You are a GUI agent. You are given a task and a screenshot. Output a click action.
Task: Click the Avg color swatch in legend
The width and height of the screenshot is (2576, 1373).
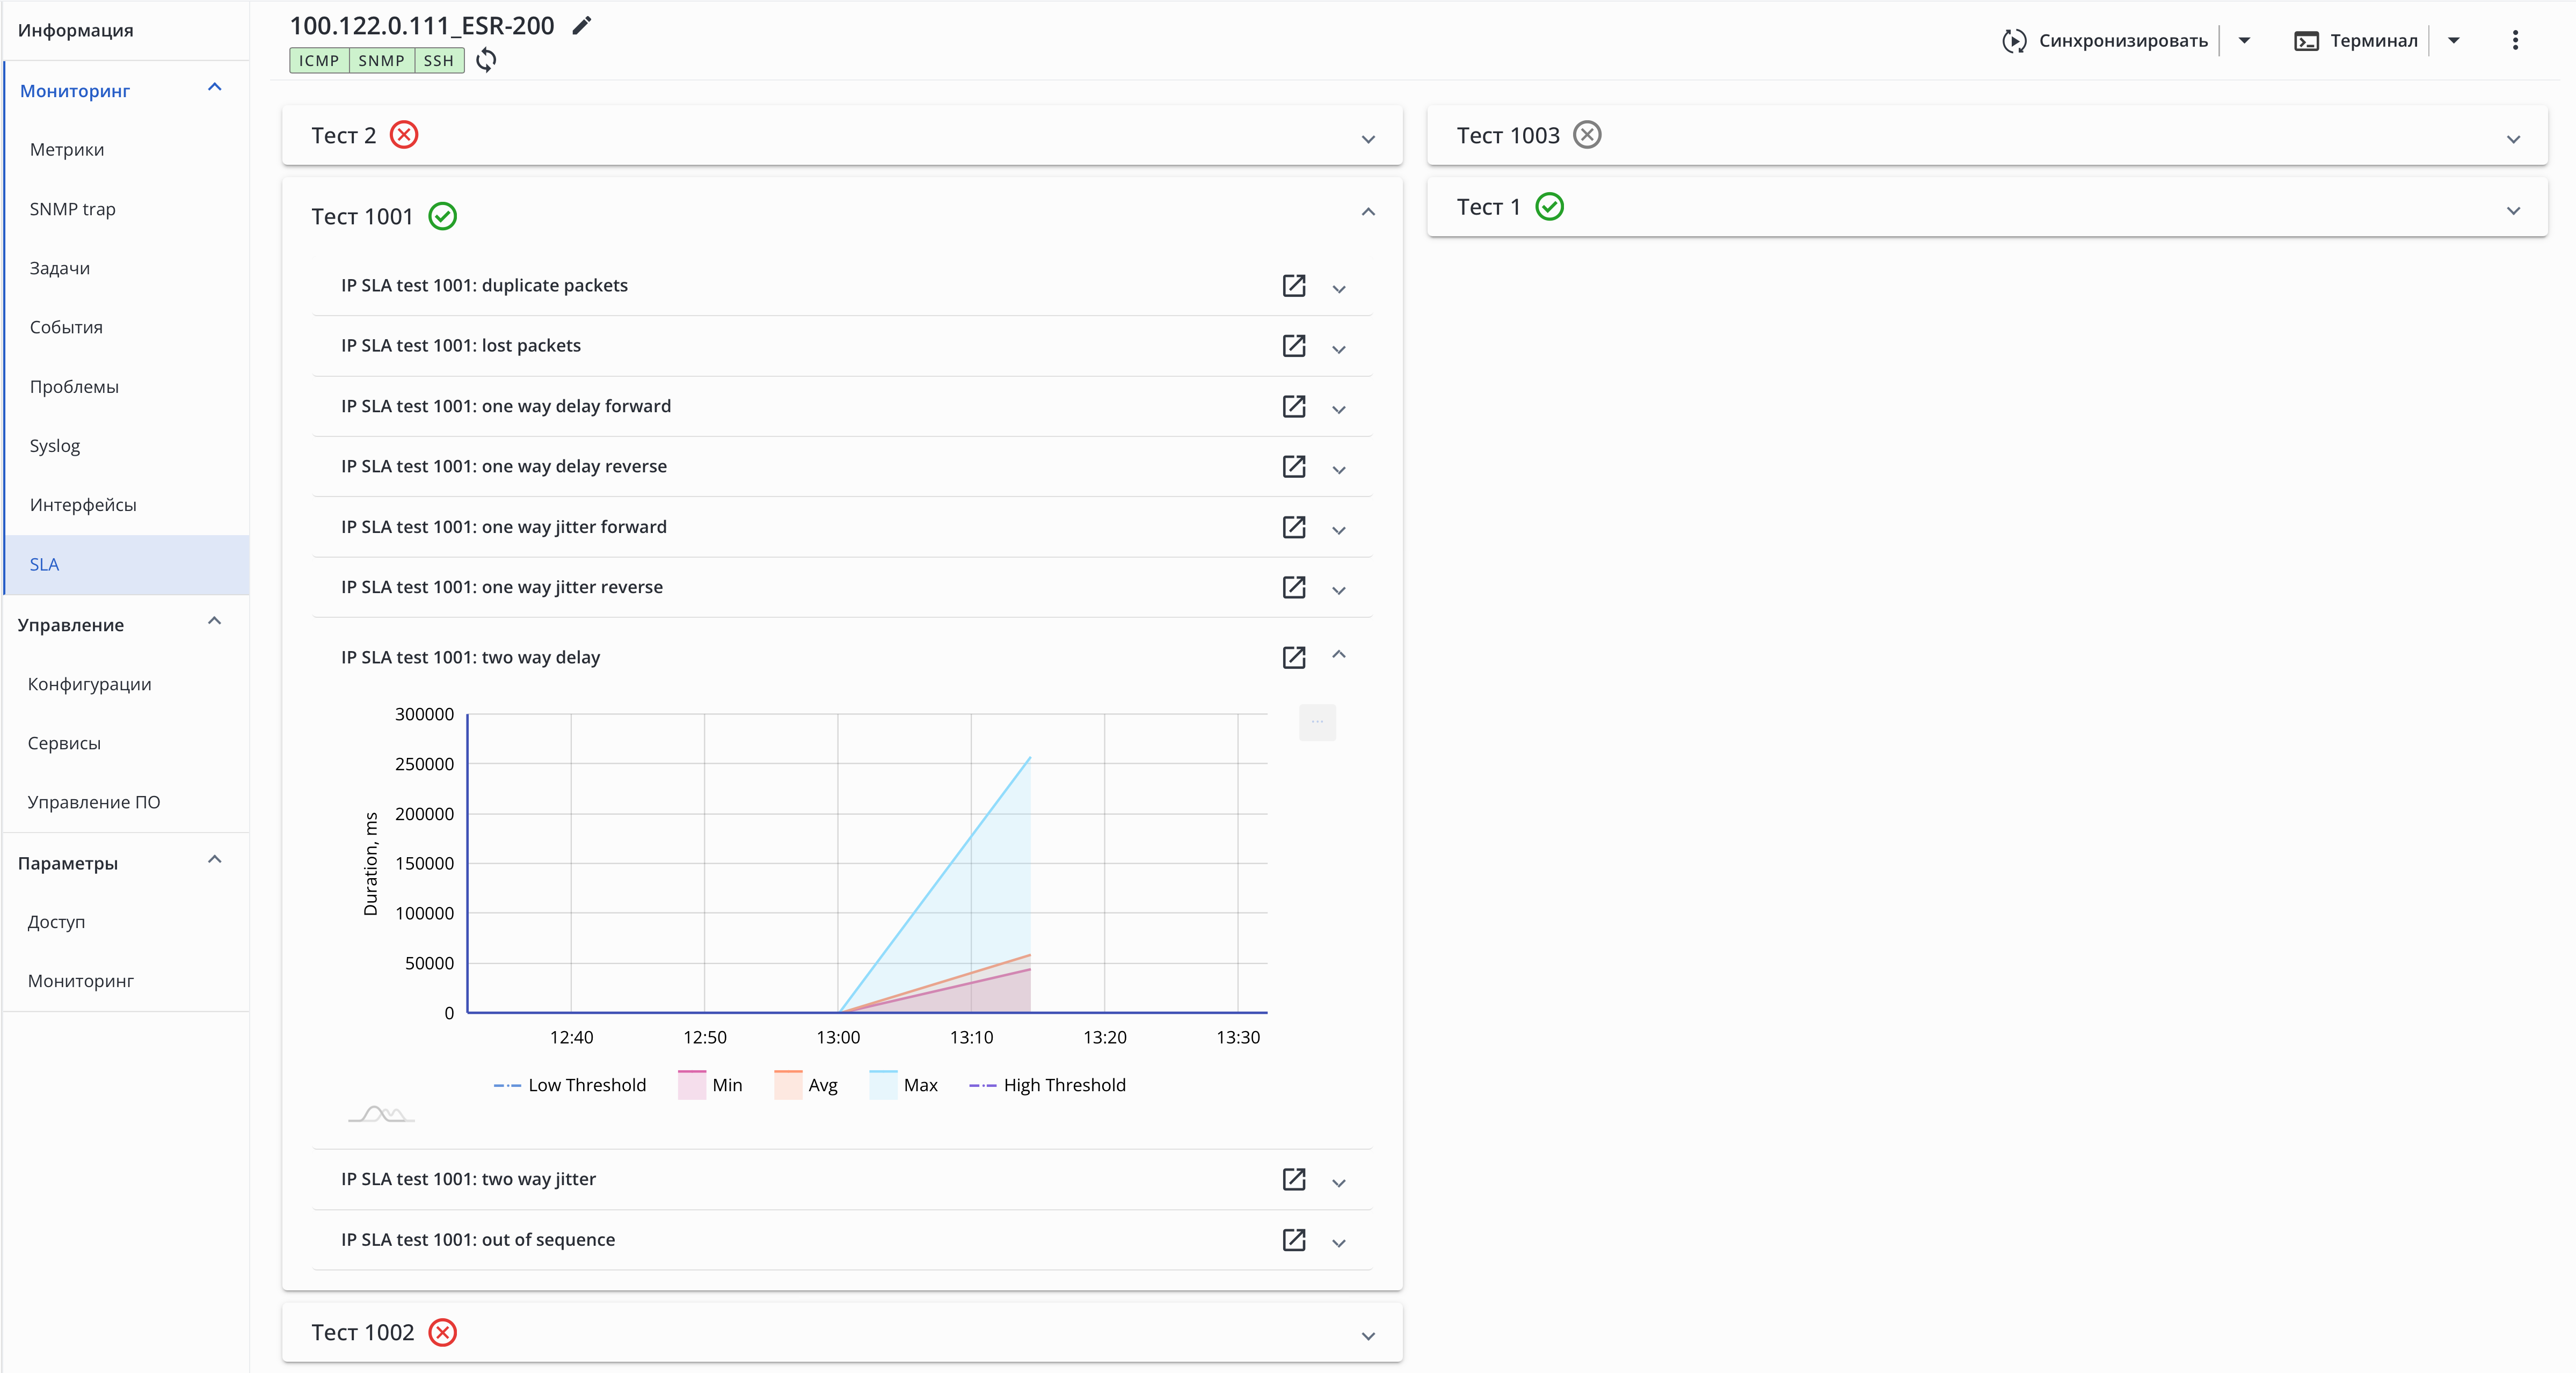pos(788,1085)
